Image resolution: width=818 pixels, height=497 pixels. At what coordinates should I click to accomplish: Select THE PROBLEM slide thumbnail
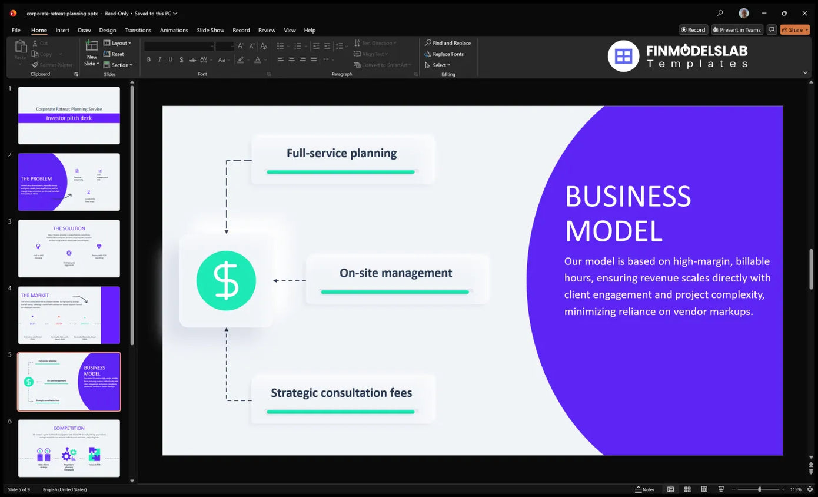[x=69, y=182]
